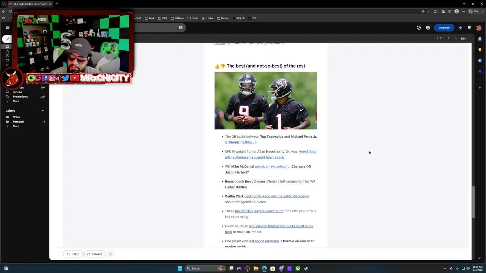Viewport: 486px width, 273px height.
Task: Forward this email
Action: point(95,254)
